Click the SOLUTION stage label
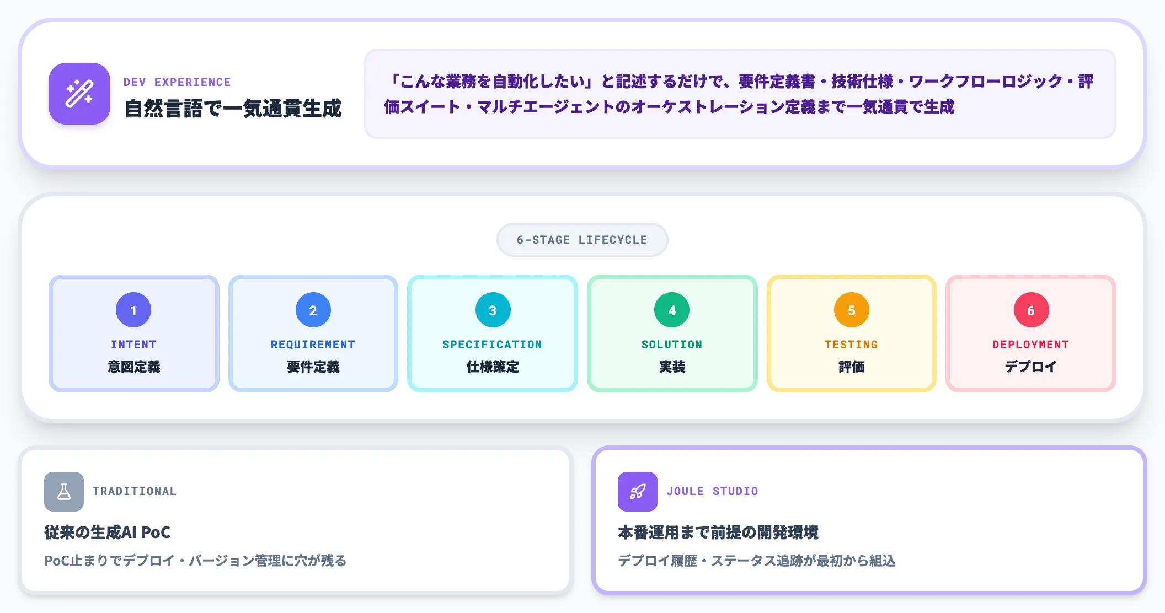The image size is (1165, 613). (x=672, y=345)
